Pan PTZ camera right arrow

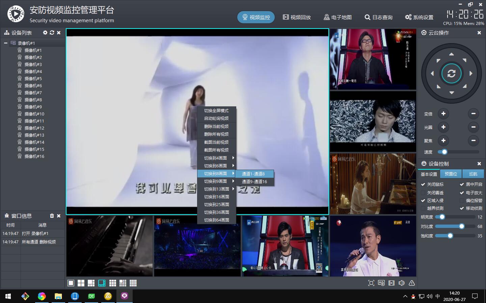coord(471,73)
